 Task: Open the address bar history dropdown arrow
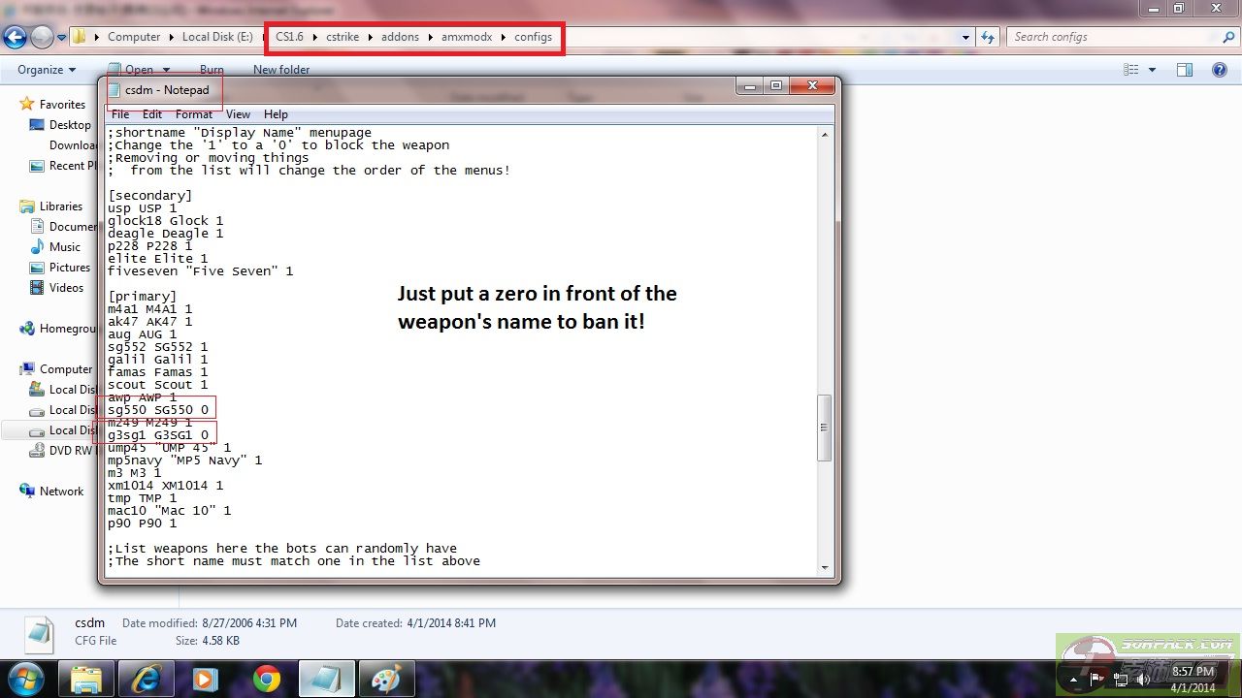click(965, 37)
